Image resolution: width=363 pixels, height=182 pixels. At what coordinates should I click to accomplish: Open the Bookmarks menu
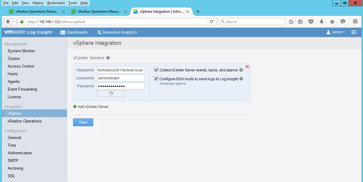coord(56,3)
